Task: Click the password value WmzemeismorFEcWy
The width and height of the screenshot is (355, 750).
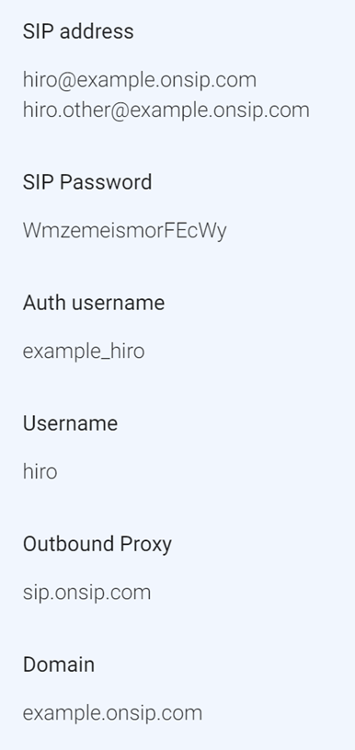Action: coord(125,231)
